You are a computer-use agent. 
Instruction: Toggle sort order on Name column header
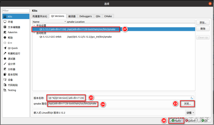(49, 22)
